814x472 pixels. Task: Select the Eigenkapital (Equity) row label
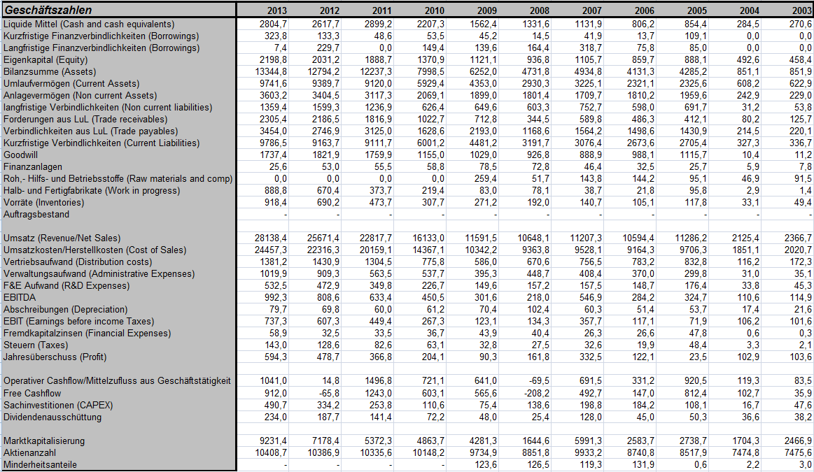click(45, 60)
